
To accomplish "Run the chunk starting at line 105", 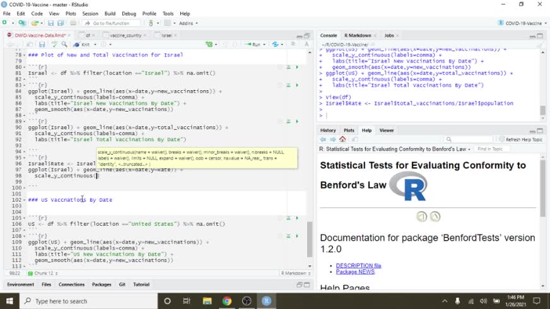I will (296, 218).
